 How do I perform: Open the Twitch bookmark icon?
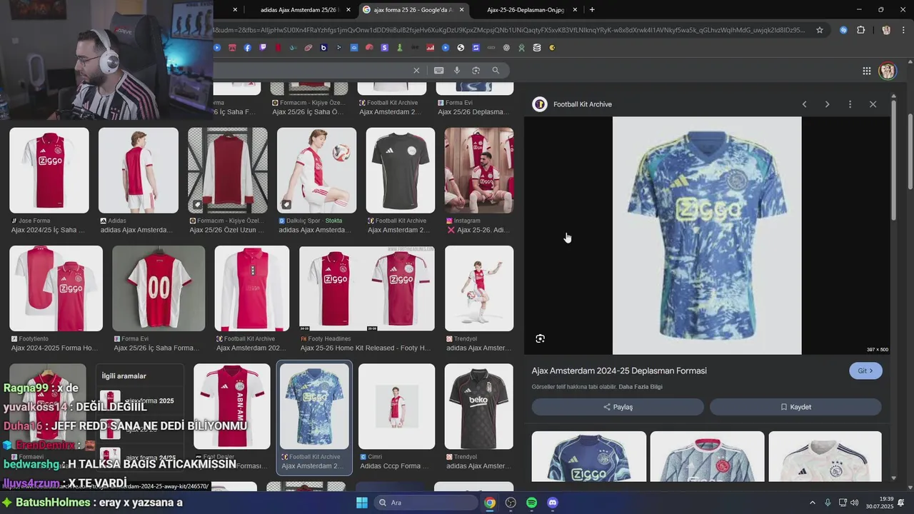point(263,48)
